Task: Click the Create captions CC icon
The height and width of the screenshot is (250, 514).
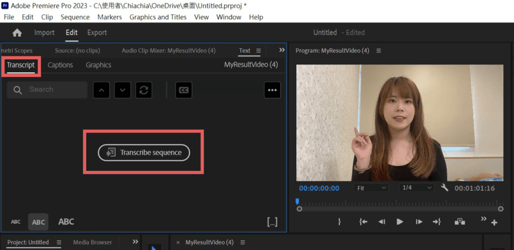Action: (184, 90)
